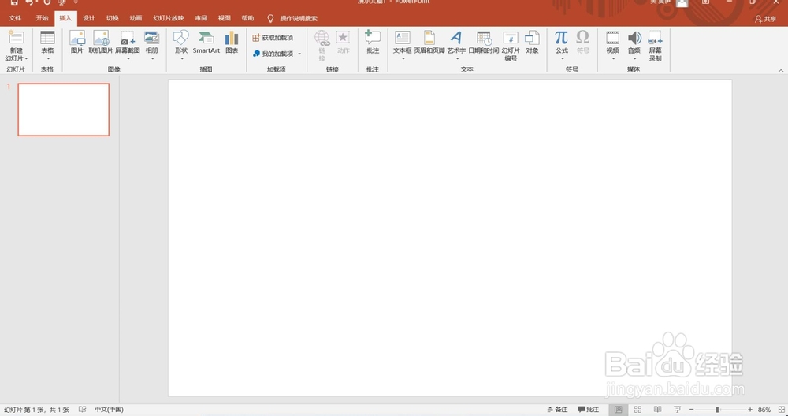
Task: Click the 屏幕截图 screenshot icon
Action: [x=128, y=39]
